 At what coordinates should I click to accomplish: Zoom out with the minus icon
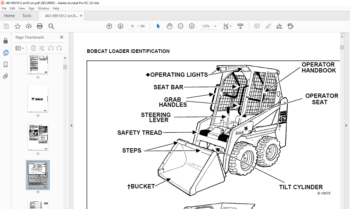pyautogui.click(x=181, y=26)
